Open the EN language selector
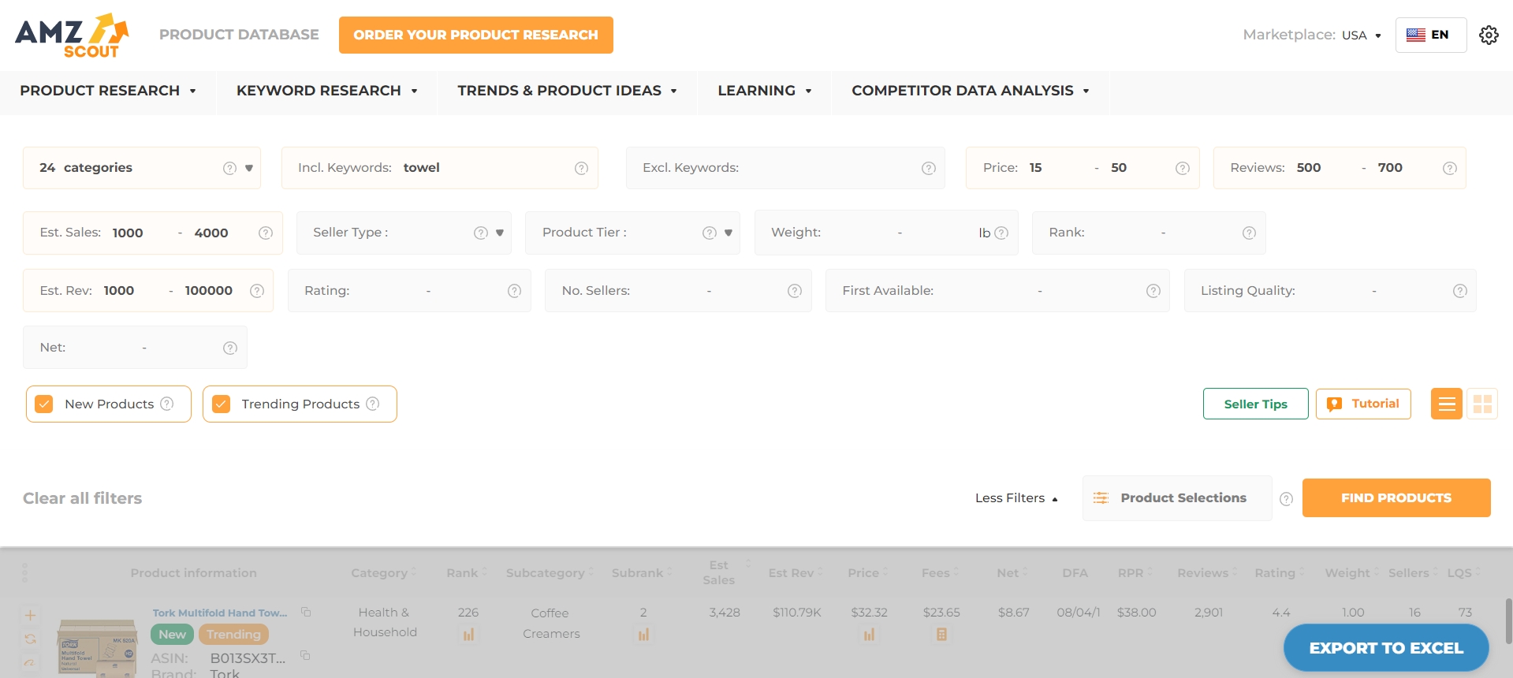The image size is (1513, 678). (1431, 35)
